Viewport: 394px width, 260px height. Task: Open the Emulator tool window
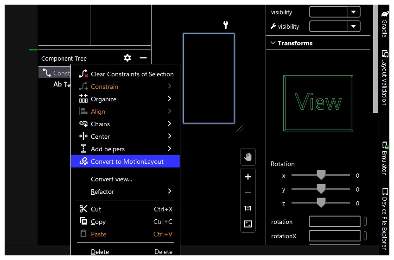[x=384, y=158]
